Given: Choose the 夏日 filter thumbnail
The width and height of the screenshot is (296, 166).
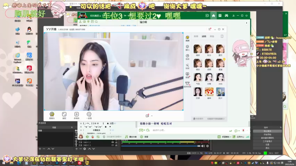Looking at the screenshot, I should click(x=220, y=49).
